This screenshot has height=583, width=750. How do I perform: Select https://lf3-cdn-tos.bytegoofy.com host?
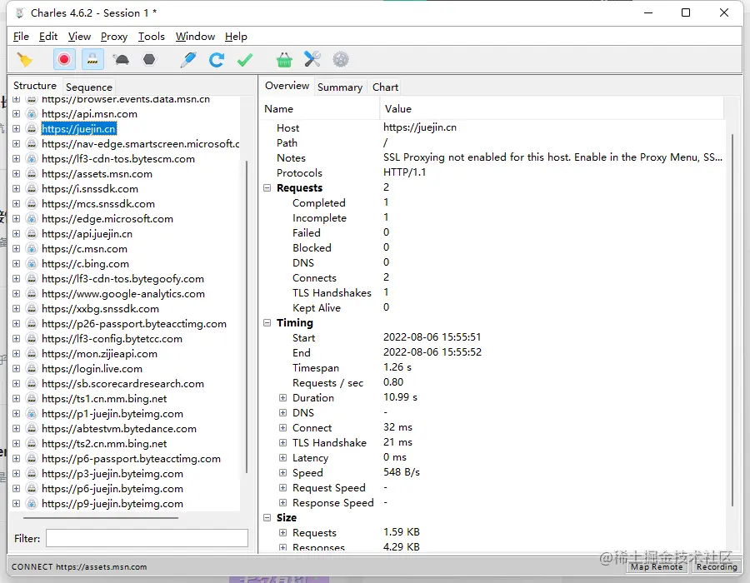coord(122,279)
